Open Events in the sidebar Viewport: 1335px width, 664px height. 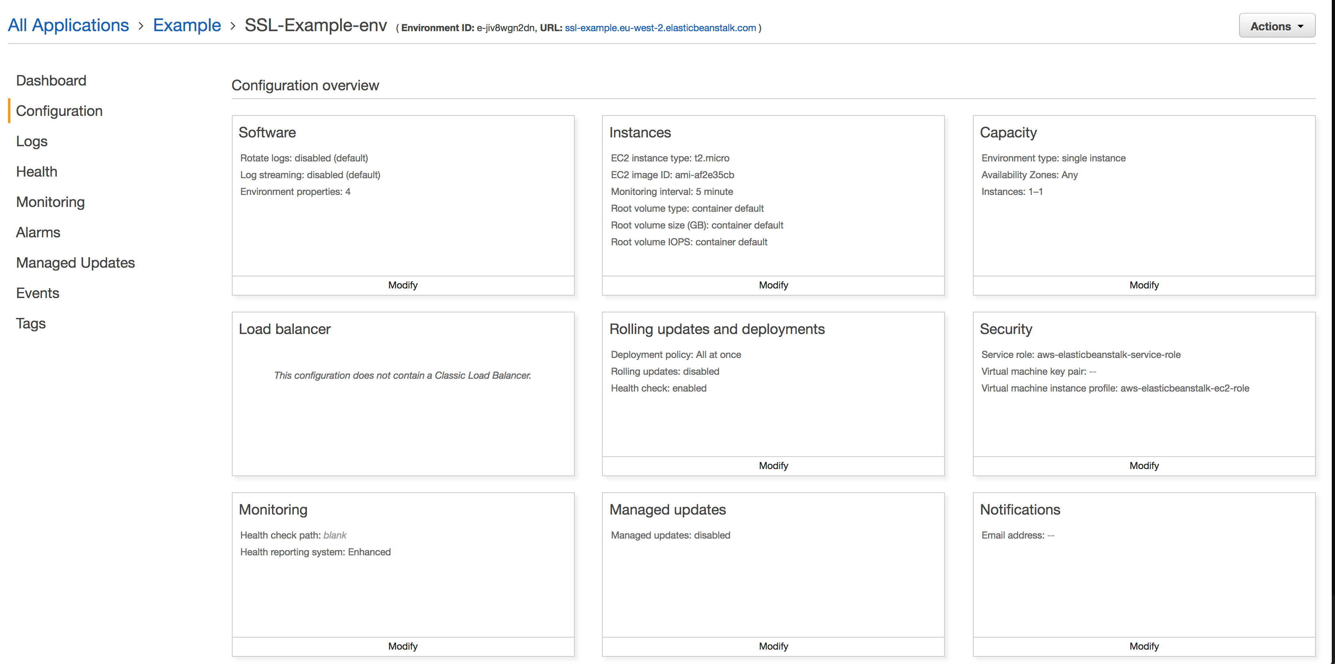[38, 293]
